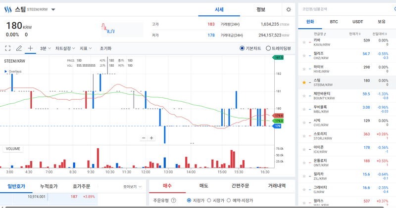Screen dimensions: 396x208
Task: Switch to the 시세 tab
Action: (x=219, y=9)
